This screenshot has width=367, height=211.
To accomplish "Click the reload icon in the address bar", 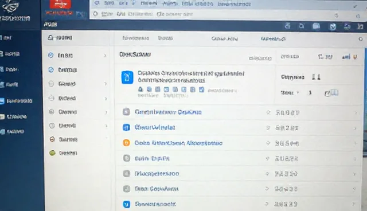I will [95, 14].
